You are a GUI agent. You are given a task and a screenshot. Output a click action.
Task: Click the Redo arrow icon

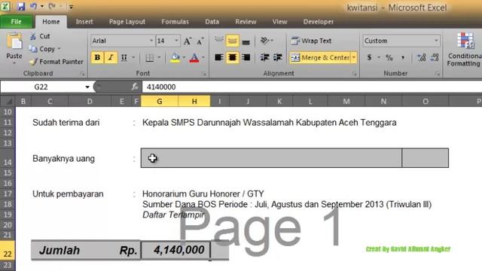(52, 6)
